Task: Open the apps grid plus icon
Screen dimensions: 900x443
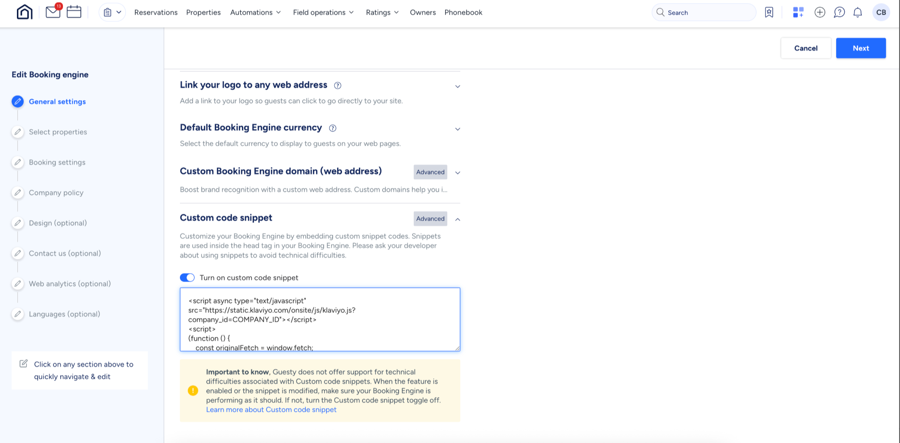Action: coord(798,12)
